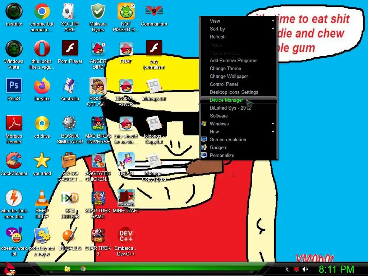Open BRIAN slingshot bird icon
Viewport: 368px width, 276px height.
point(126,161)
